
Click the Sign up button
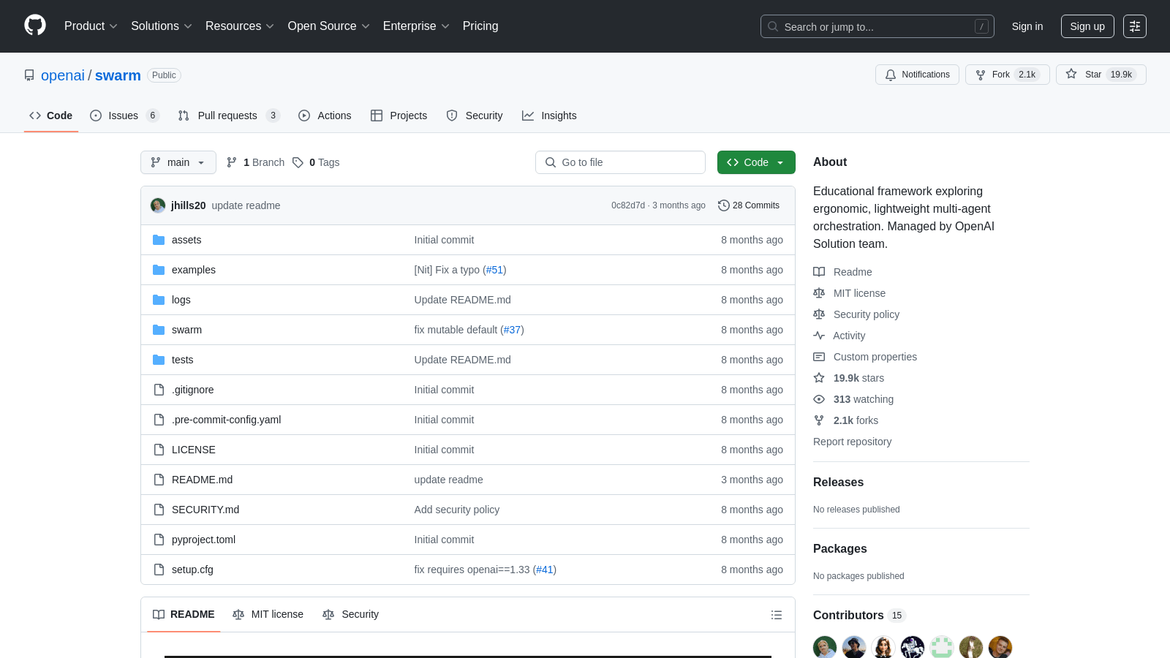click(1087, 26)
